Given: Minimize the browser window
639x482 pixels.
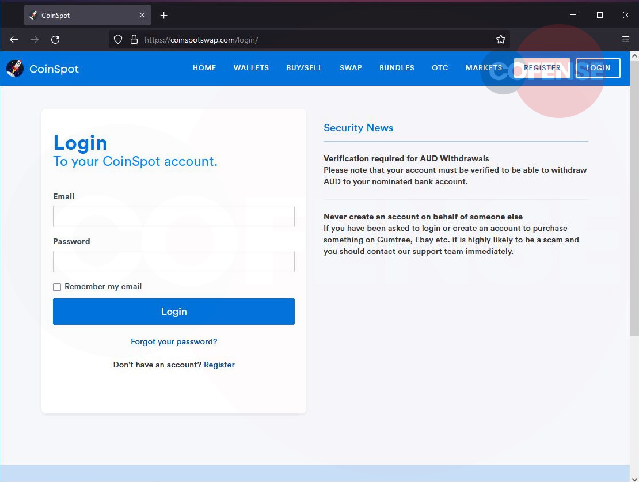Looking at the screenshot, I should [573, 15].
